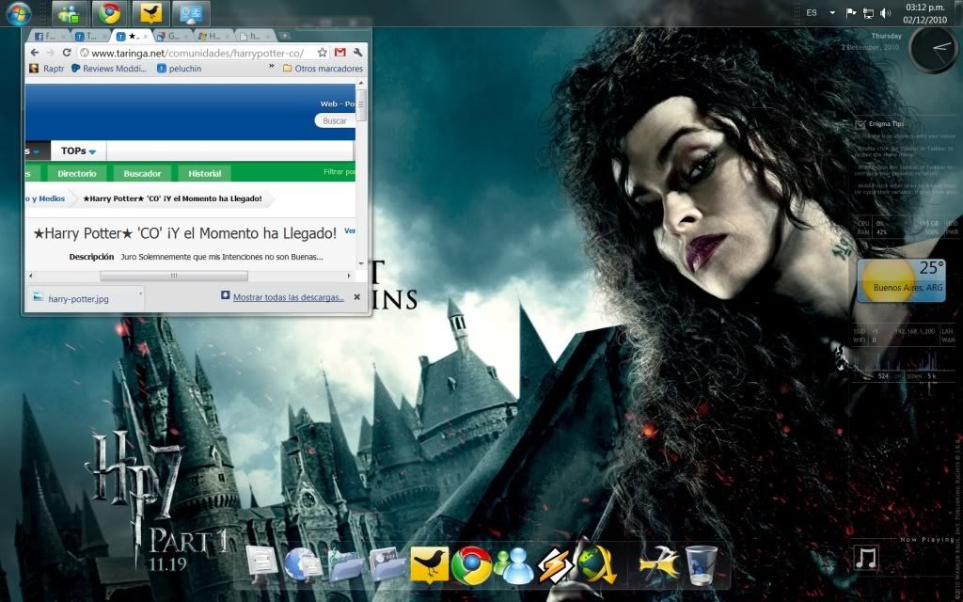Close the downloads bar

click(x=356, y=297)
